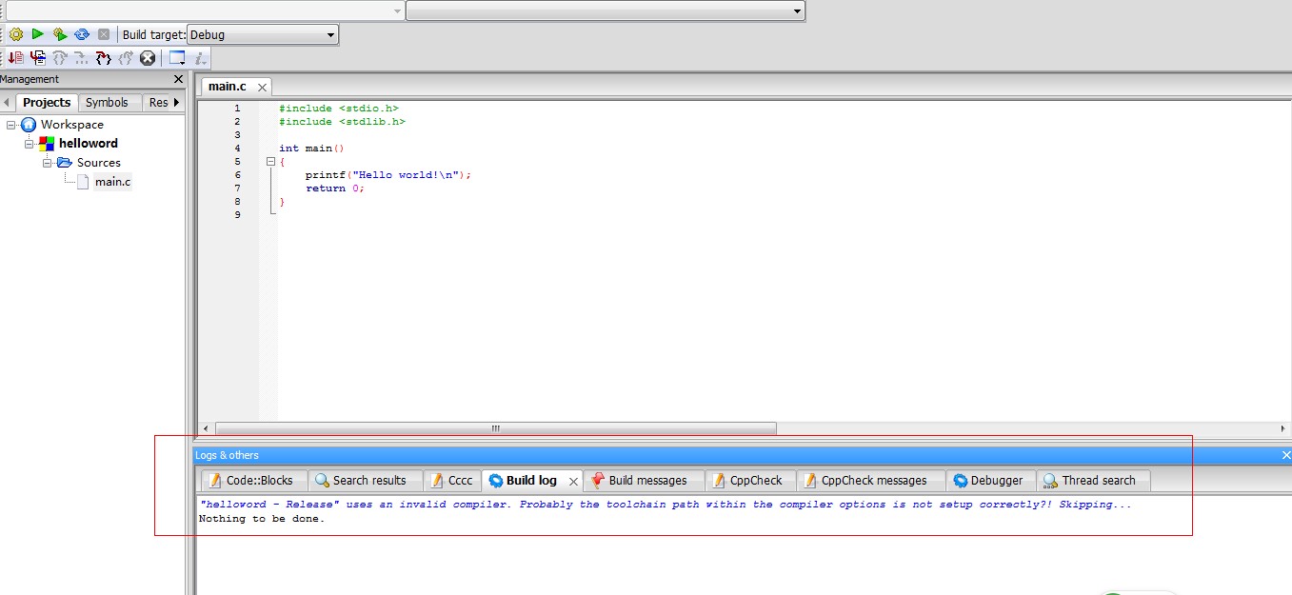Click the blue invalid compiler message in the Build log
The height and width of the screenshot is (595, 1292).
click(x=666, y=505)
